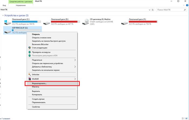Click the Мой ПК address field
Screen dimensions: 189x120
pos(74,10)
